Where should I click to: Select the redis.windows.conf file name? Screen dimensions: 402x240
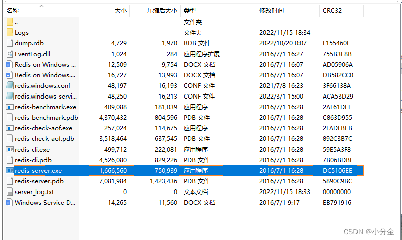point(42,86)
